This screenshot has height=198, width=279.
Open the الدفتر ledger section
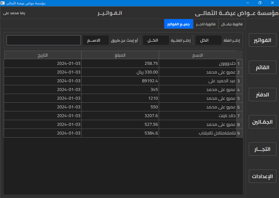pos(262,95)
